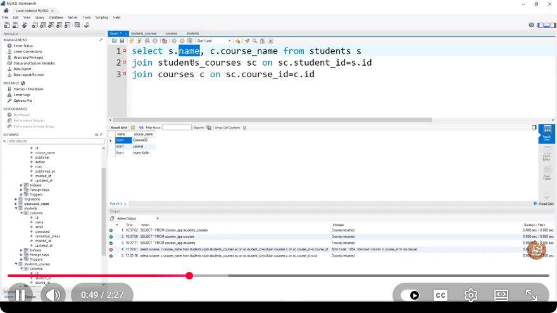Click the rollback transaction icon
Viewport: 557px width, 313px height.
pos(182,41)
